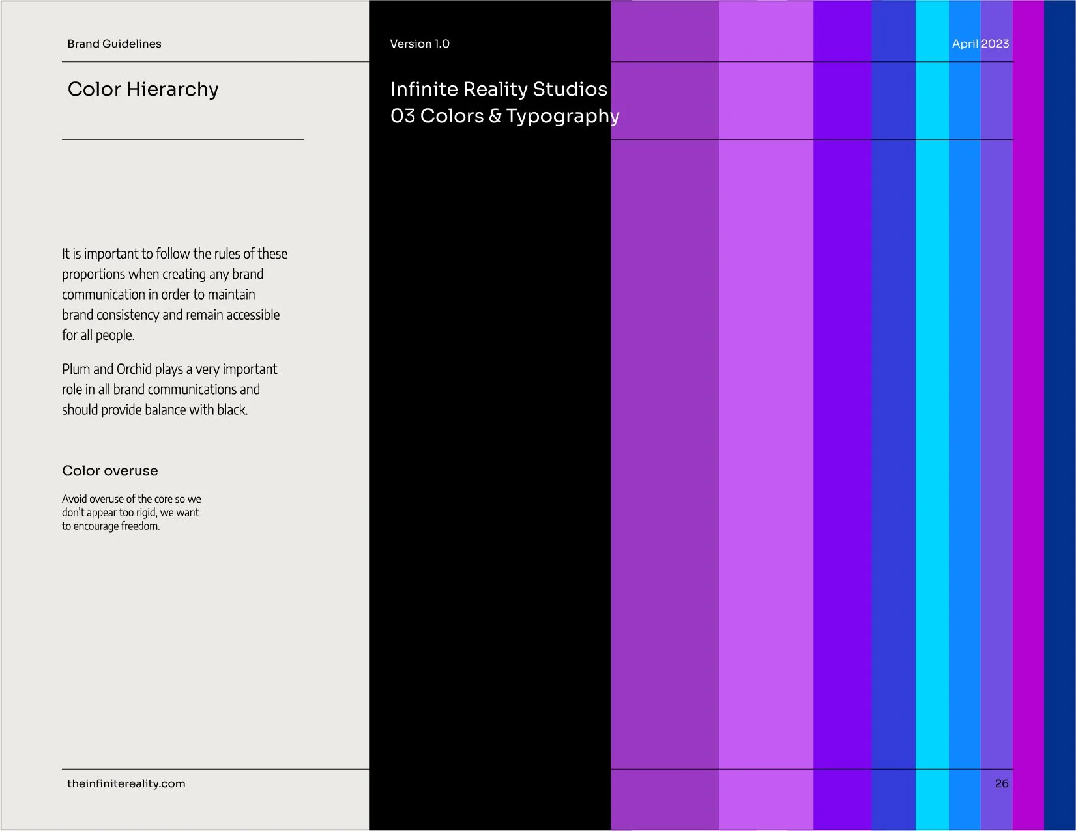This screenshot has width=1076, height=831.
Task: Select the Color Hierarchy heading
Action: pyautogui.click(x=143, y=89)
